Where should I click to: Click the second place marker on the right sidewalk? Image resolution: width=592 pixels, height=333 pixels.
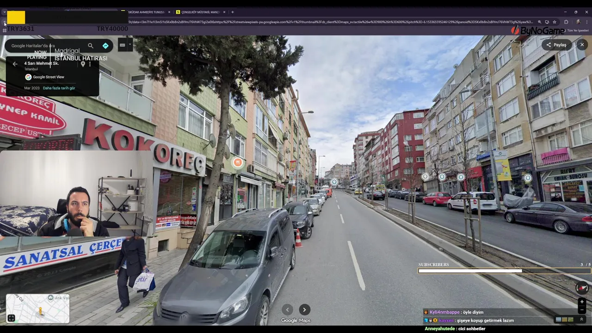[x=442, y=177]
